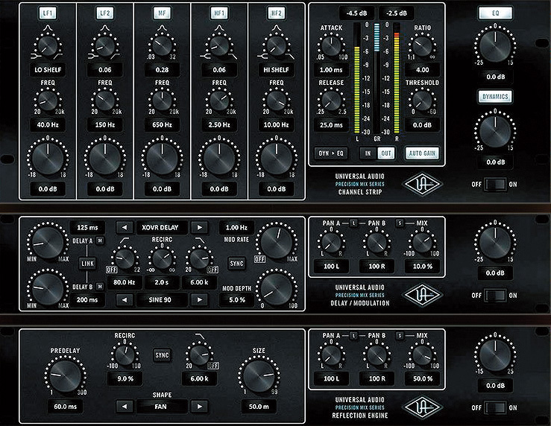This screenshot has width=551, height=426.
Task: Click previous arrow beside SINE 90
Action: tap(125, 299)
